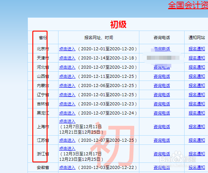Open 点击进入 link for 河北省
Image resolution: width=208 pixels, height=173 pixels.
coord(67,67)
